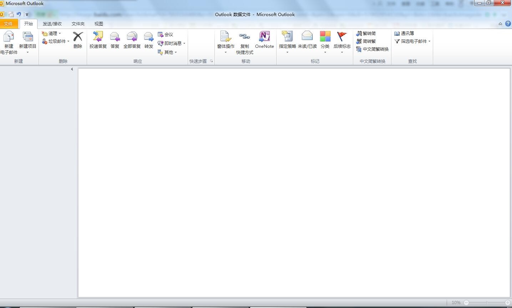Open the File (文件) tab
Image resolution: width=512 pixels, height=308 pixels.
click(8, 24)
